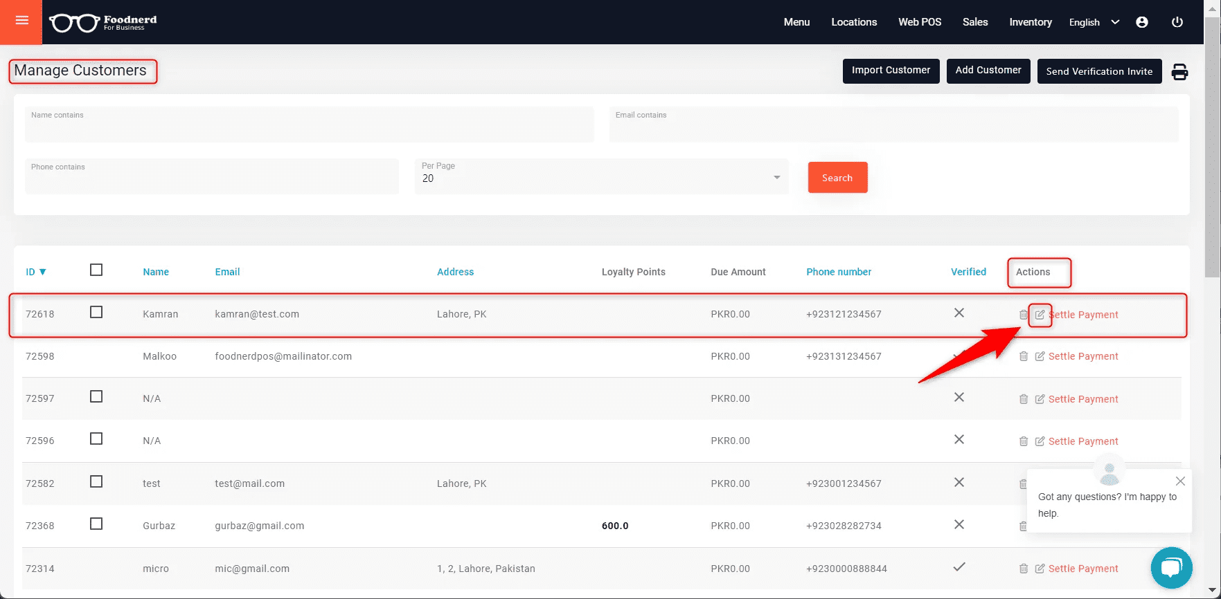The height and width of the screenshot is (599, 1221).
Task: Sort by Phone number column header
Action: (839, 272)
